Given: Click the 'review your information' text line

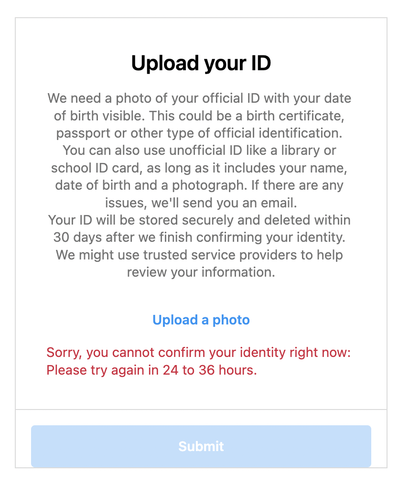Looking at the screenshot, I should click(201, 272).
